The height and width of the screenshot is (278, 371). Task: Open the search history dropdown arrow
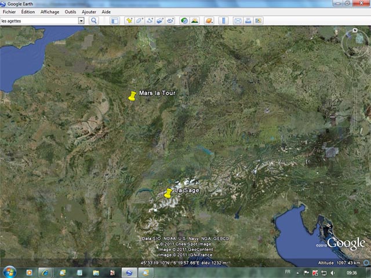tap(81, 21)
